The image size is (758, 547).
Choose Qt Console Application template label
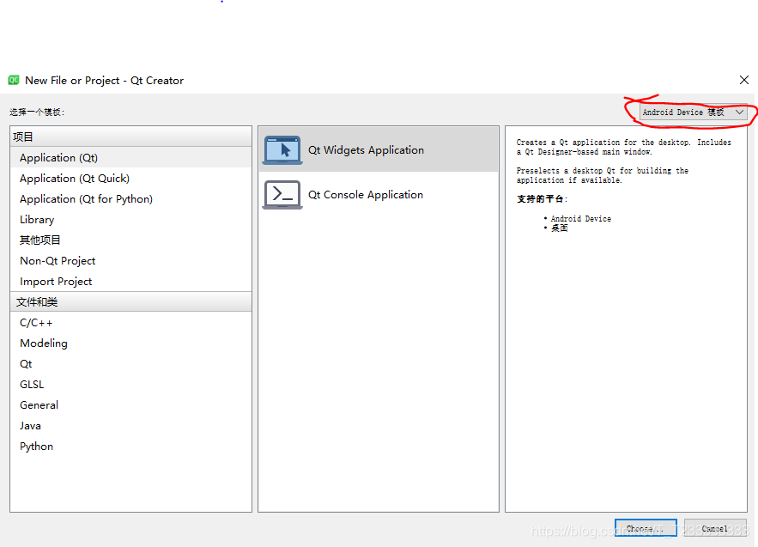click(366, 194)
